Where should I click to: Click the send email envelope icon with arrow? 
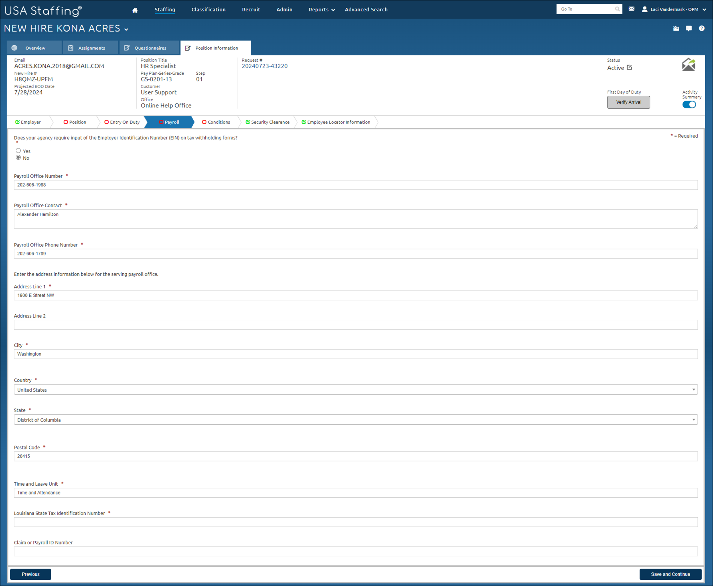(688, 64)
